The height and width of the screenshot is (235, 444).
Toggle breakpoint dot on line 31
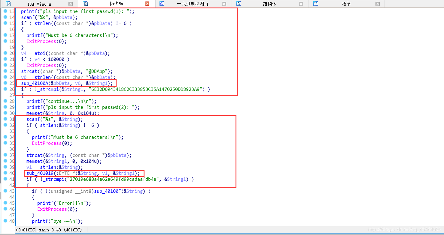point(5,119)
